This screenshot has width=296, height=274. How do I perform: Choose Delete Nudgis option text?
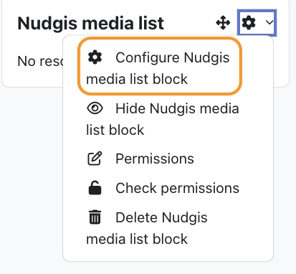(x=161, y=217)
